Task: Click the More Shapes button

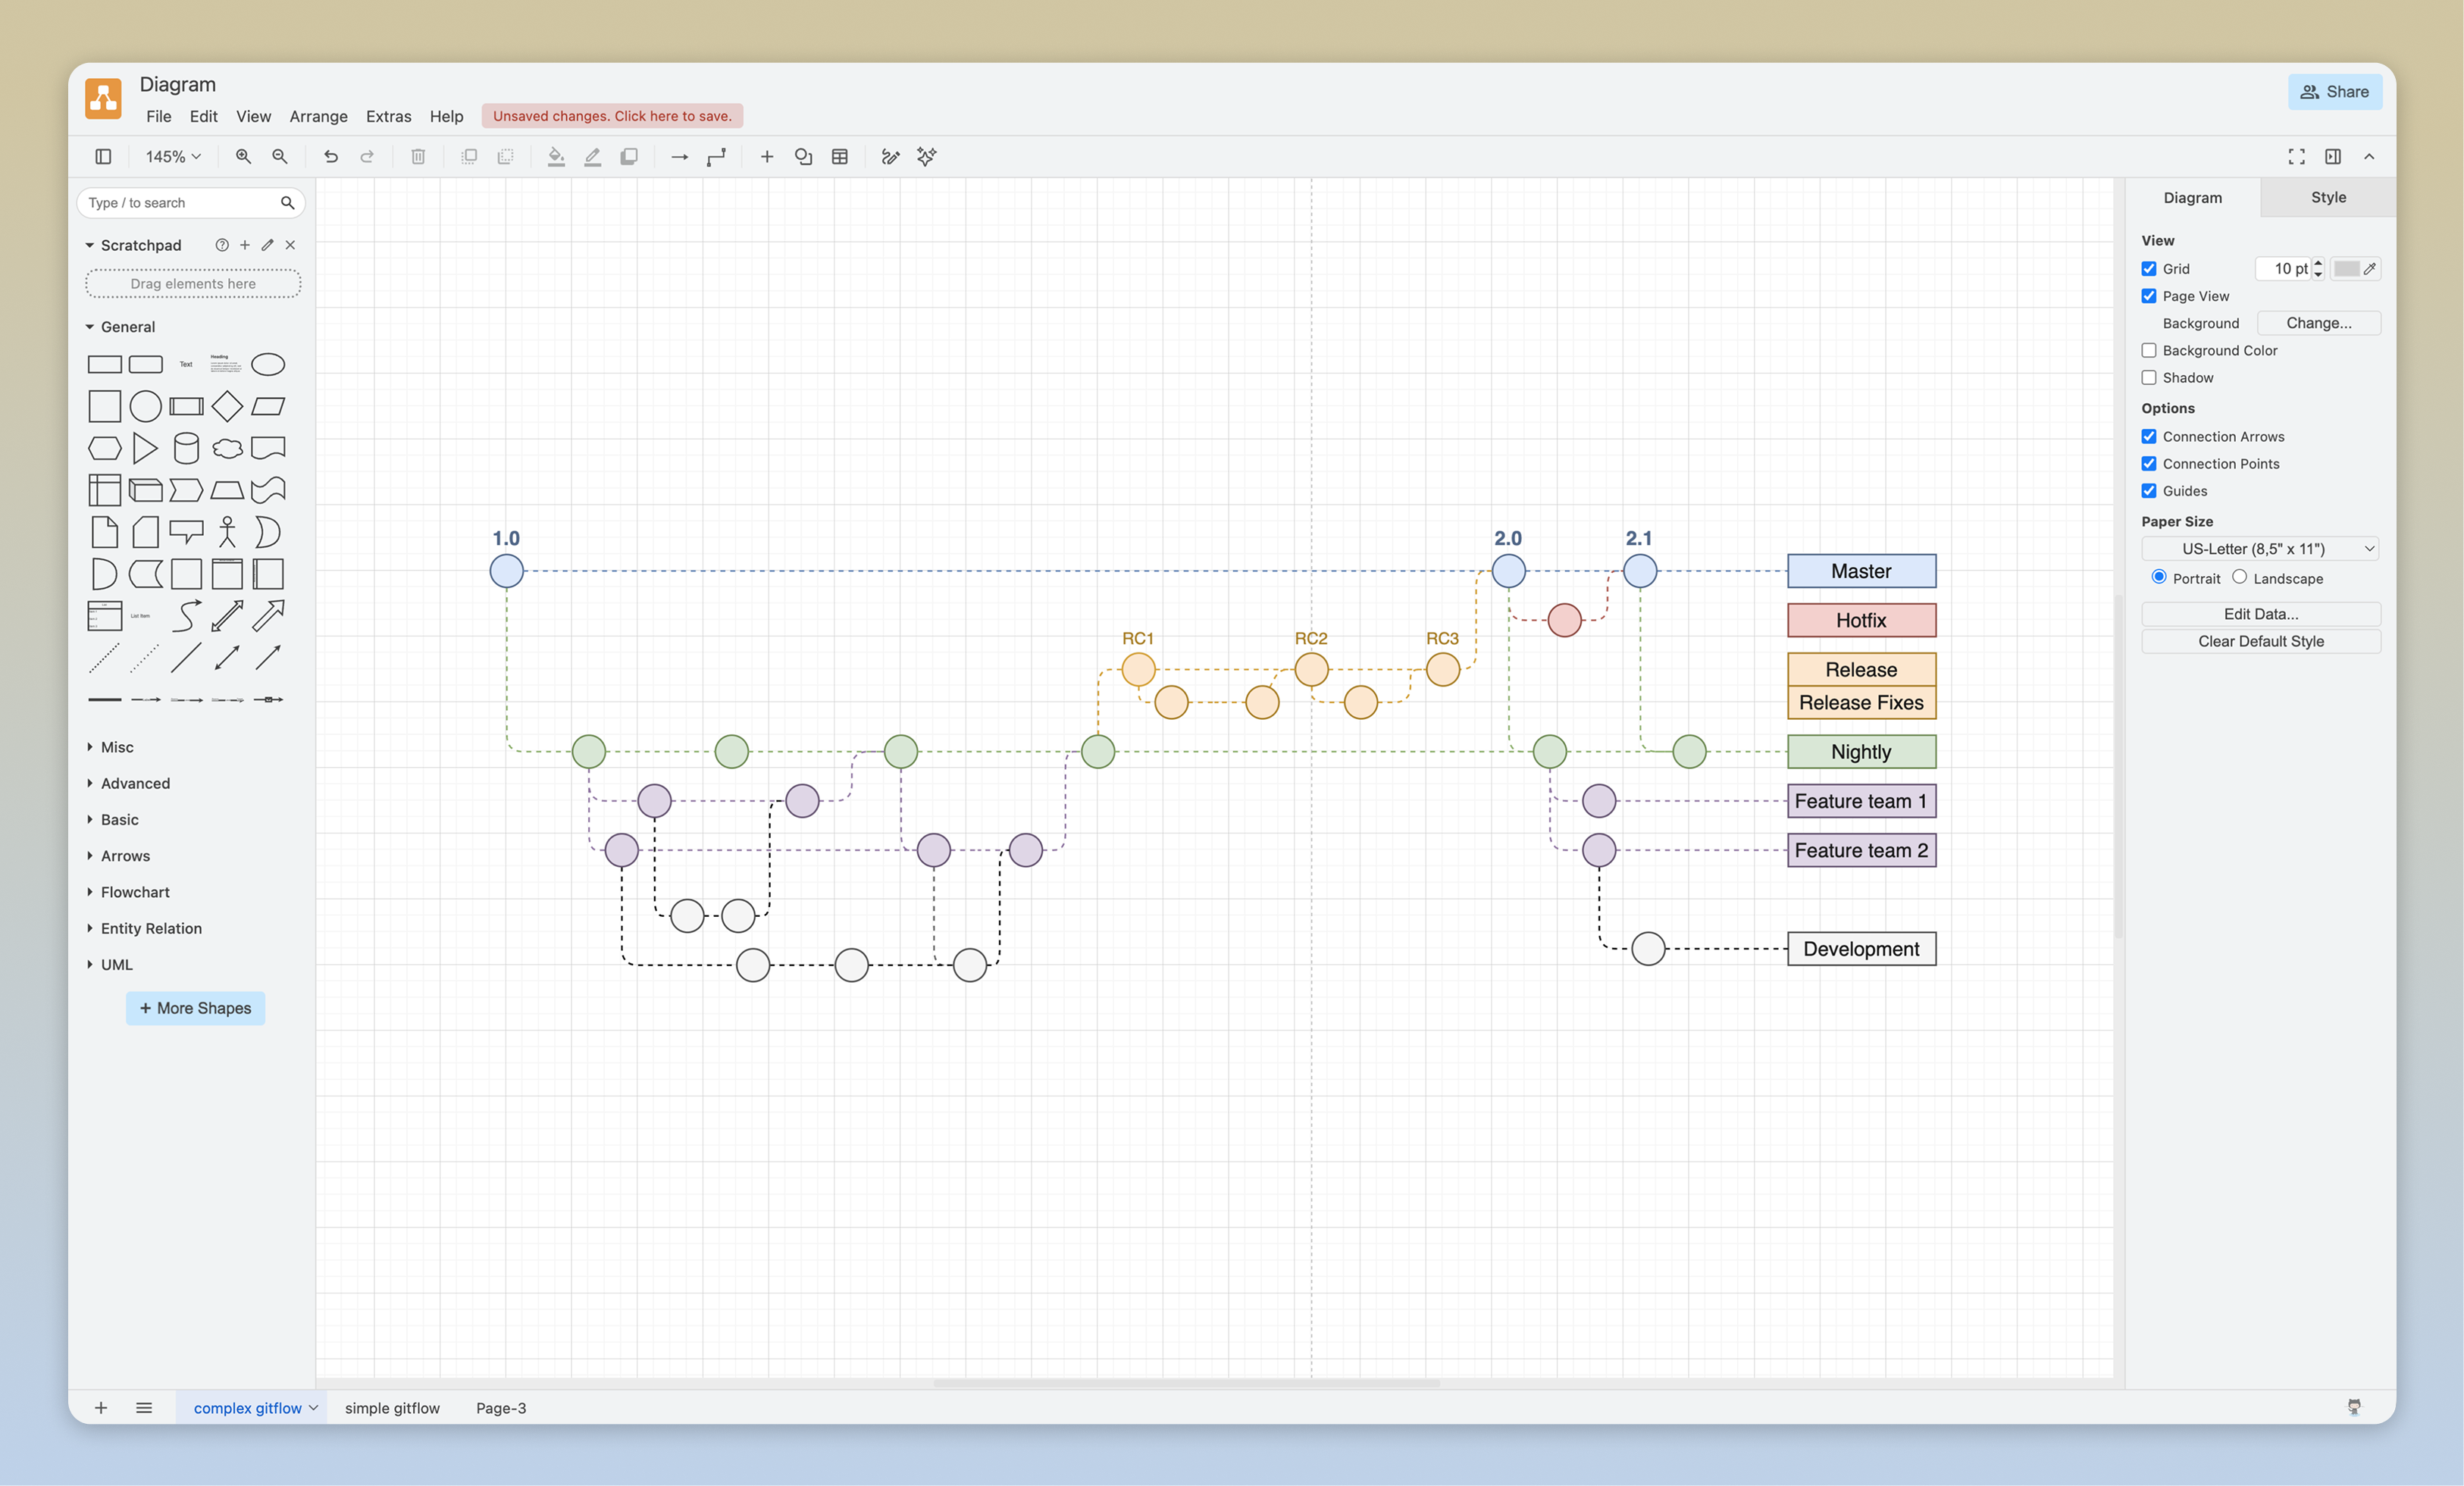Action: click(x=195, y=1008)
